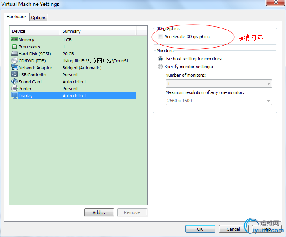Select the Printer row label
This screenshot has width=286, height=237.
(25, 89)
